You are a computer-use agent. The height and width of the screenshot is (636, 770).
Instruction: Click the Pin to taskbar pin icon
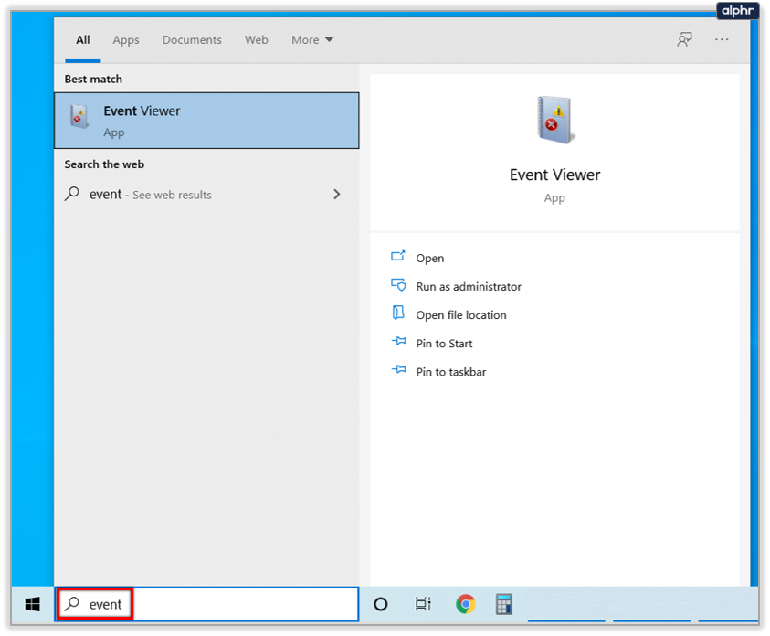[399, 369]
